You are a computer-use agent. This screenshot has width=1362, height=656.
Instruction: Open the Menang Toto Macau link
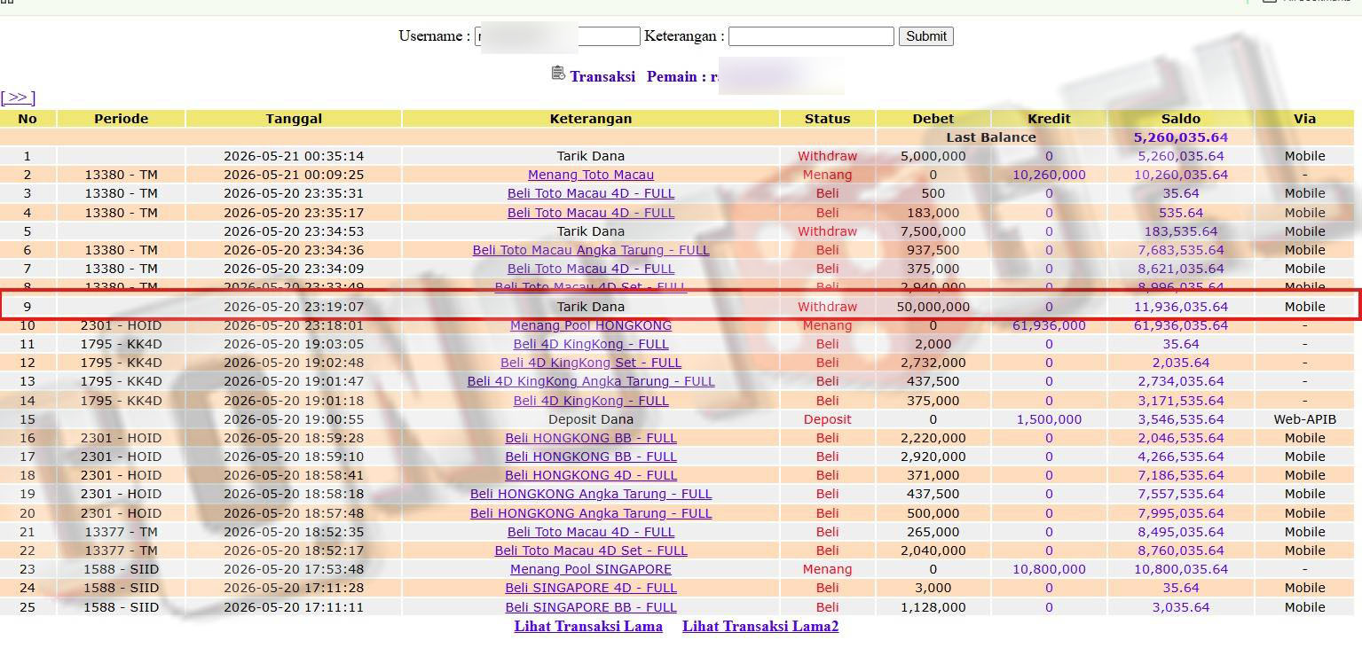coord(591,175)
